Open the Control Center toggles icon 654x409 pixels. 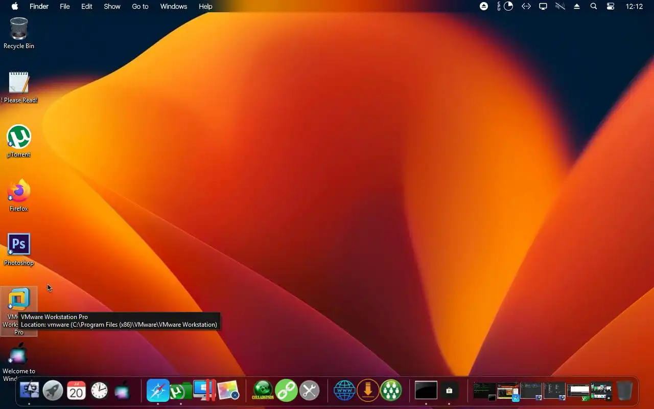[611, 6]
